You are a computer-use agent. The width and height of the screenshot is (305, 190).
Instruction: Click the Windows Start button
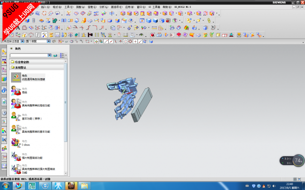[x=5, y=186]
